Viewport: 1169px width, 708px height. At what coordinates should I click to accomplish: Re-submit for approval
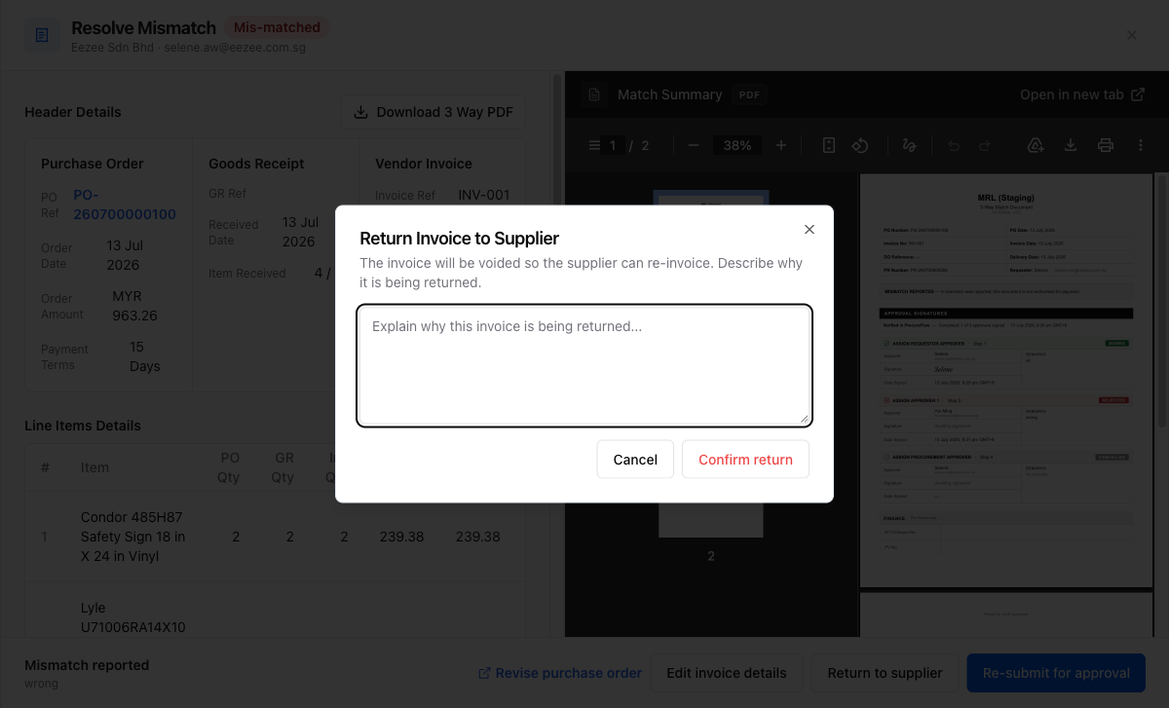click(1056, 673)
